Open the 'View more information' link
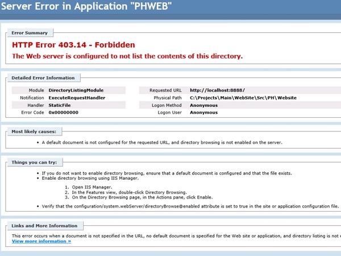 click(x=41, y=241)
